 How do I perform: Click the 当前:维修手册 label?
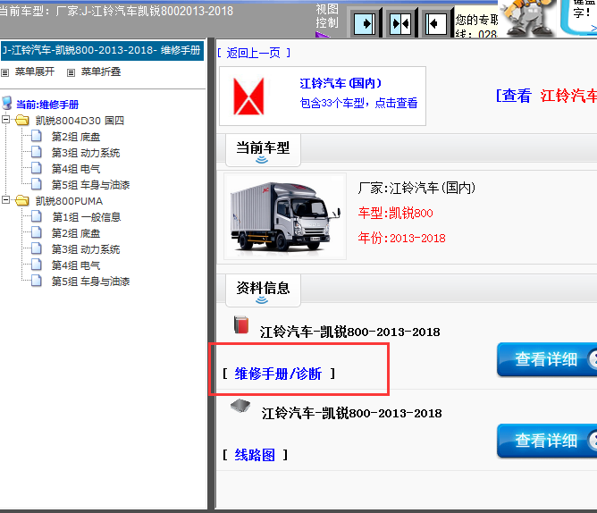[x=47, y=105]
